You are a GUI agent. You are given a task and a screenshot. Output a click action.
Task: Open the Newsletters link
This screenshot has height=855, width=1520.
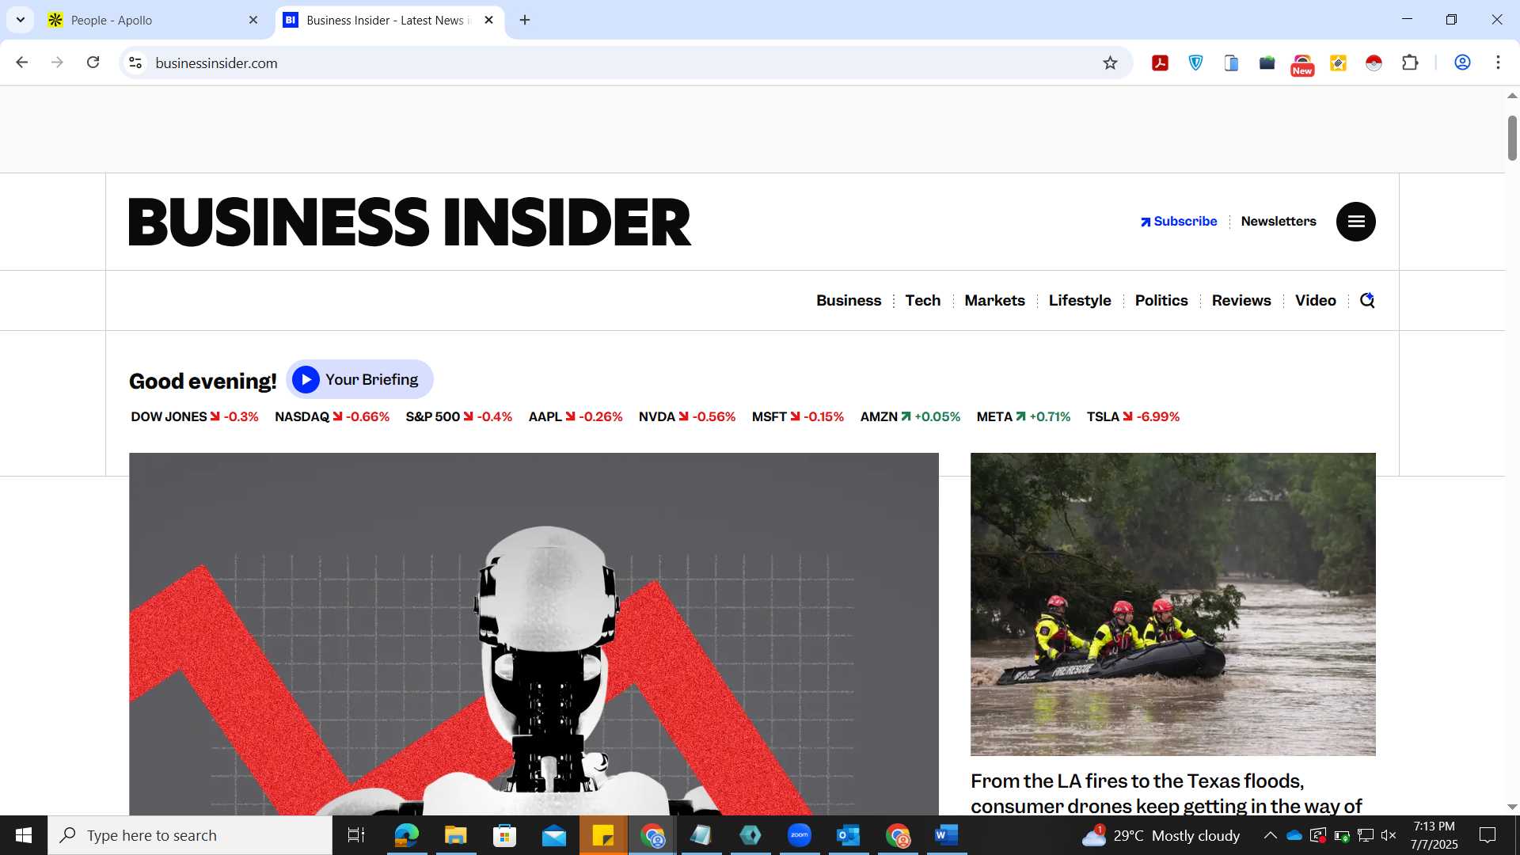pos(1279,222)
